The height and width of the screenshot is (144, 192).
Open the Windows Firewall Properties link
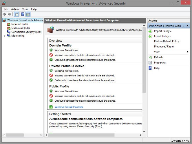pos(69,107)
